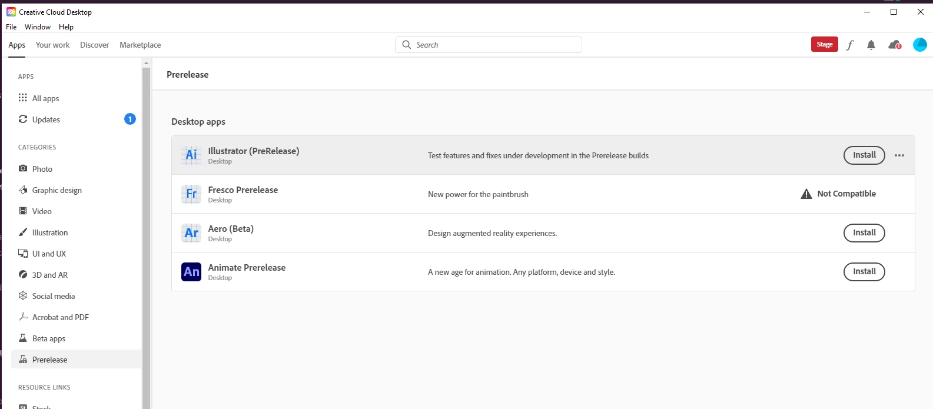Switch to the Marketplace tab
This screenshot has width=933, height=409.
[x=140, y=45]
